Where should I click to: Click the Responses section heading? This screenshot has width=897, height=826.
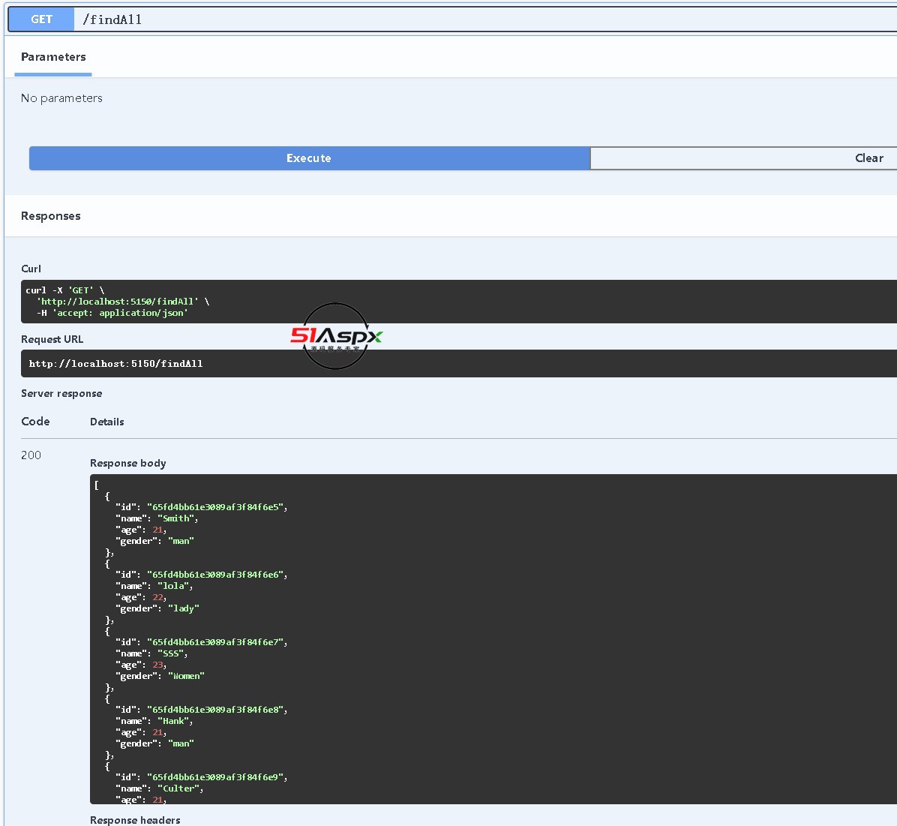pyautogui.click(x=51, y=216)
